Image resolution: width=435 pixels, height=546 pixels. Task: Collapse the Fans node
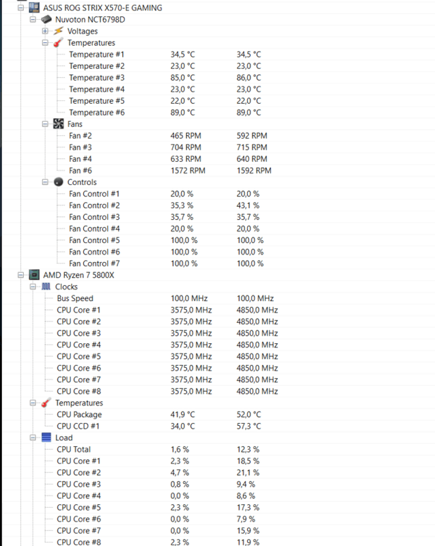[45, 124]
